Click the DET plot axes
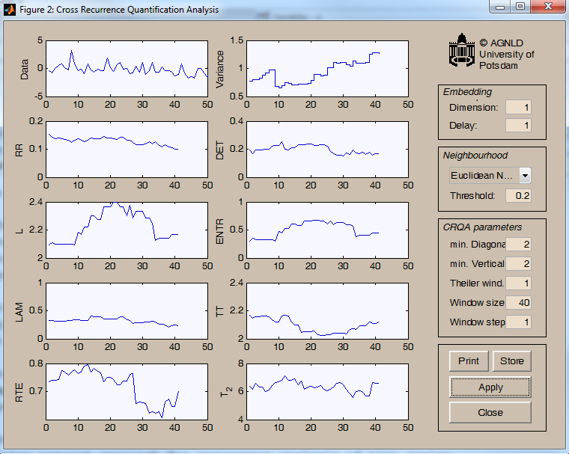The image size is (569, 454). coord(327,150)
